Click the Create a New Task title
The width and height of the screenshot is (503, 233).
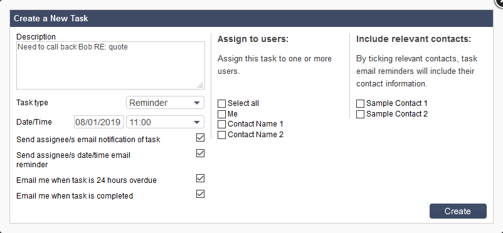click(x=51, y=18)
